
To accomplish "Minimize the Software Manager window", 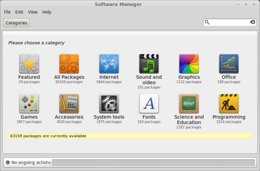I will point(238,5).
